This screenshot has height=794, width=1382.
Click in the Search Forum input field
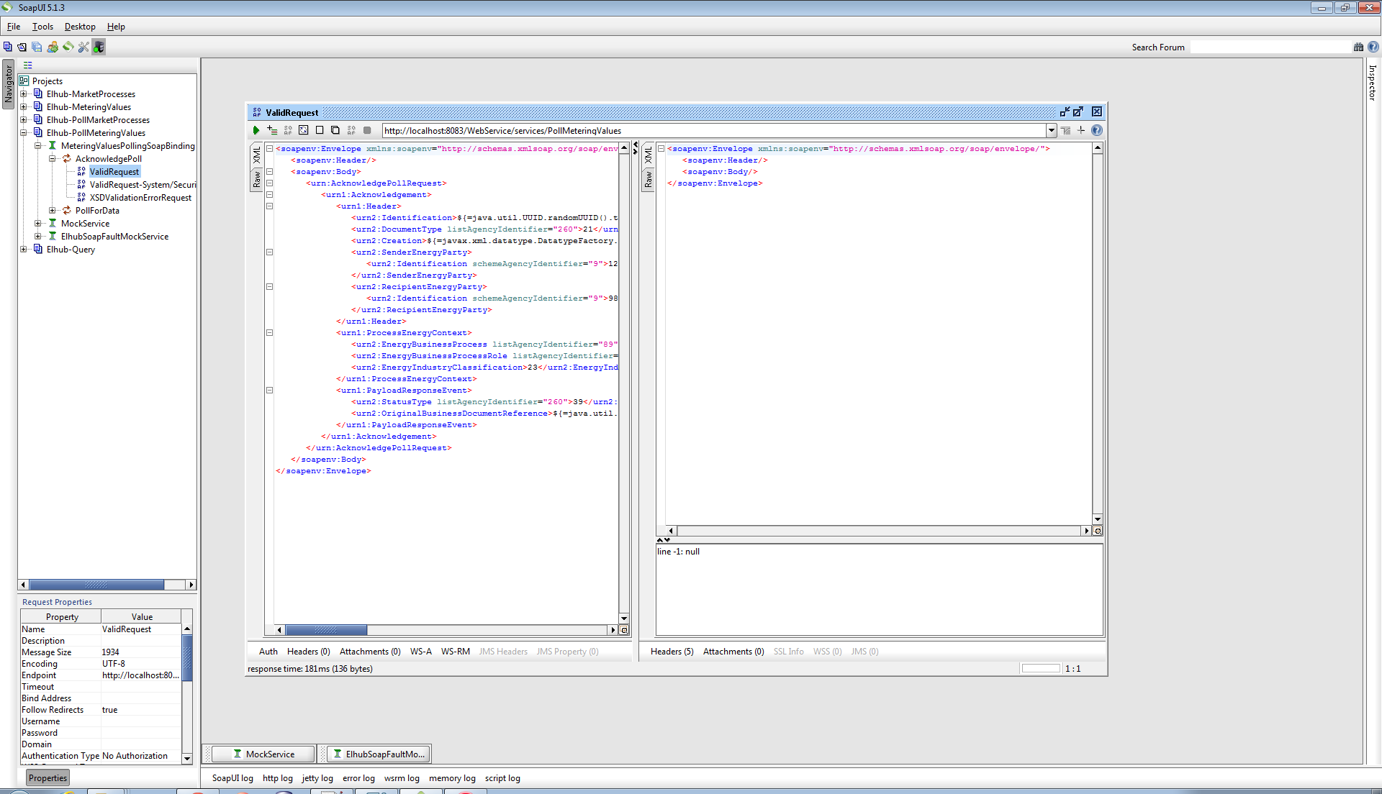coord(1270,47)
